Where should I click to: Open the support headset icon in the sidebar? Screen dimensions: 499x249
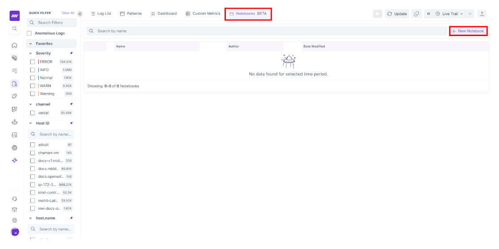[14, 199]
